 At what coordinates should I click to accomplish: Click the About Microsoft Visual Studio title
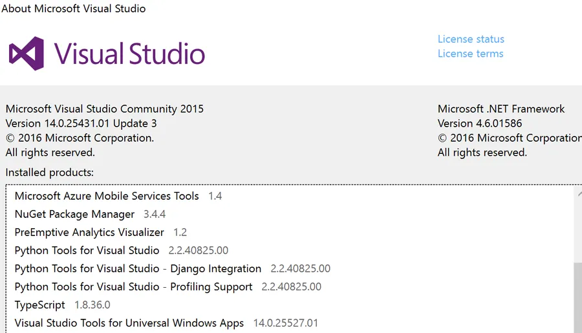pyautogui.click(x=74, y=8)
